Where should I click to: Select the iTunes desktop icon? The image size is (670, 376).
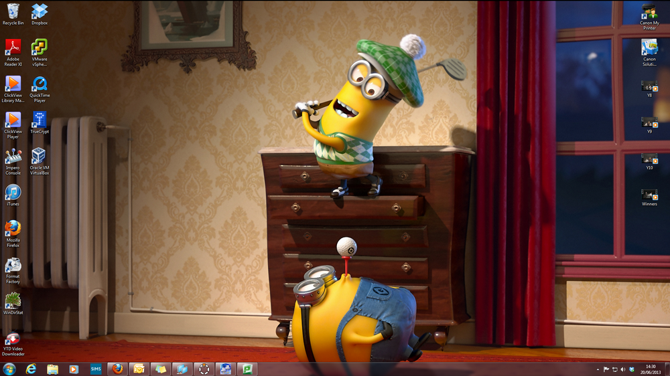pos(13,195)
